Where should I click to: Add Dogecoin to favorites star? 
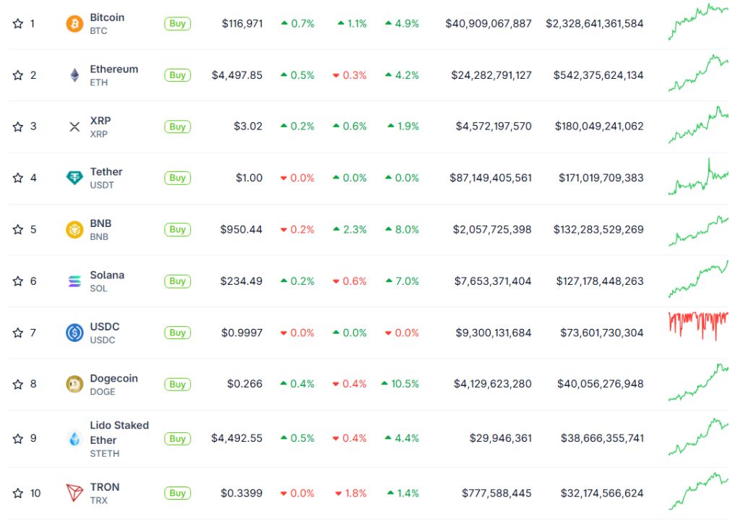[x=18, y=384]
